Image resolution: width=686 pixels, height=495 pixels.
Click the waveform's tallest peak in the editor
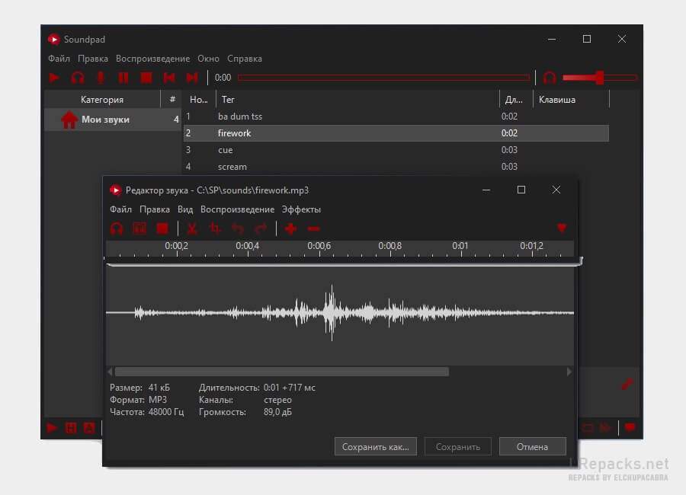pyautogui.click(x=332, y=312)
